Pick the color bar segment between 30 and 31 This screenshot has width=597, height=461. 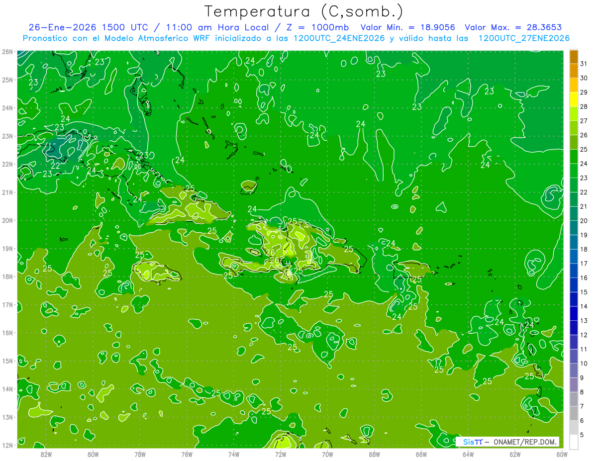574,71
